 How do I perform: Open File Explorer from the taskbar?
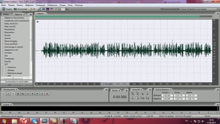[x=14, y=121]
